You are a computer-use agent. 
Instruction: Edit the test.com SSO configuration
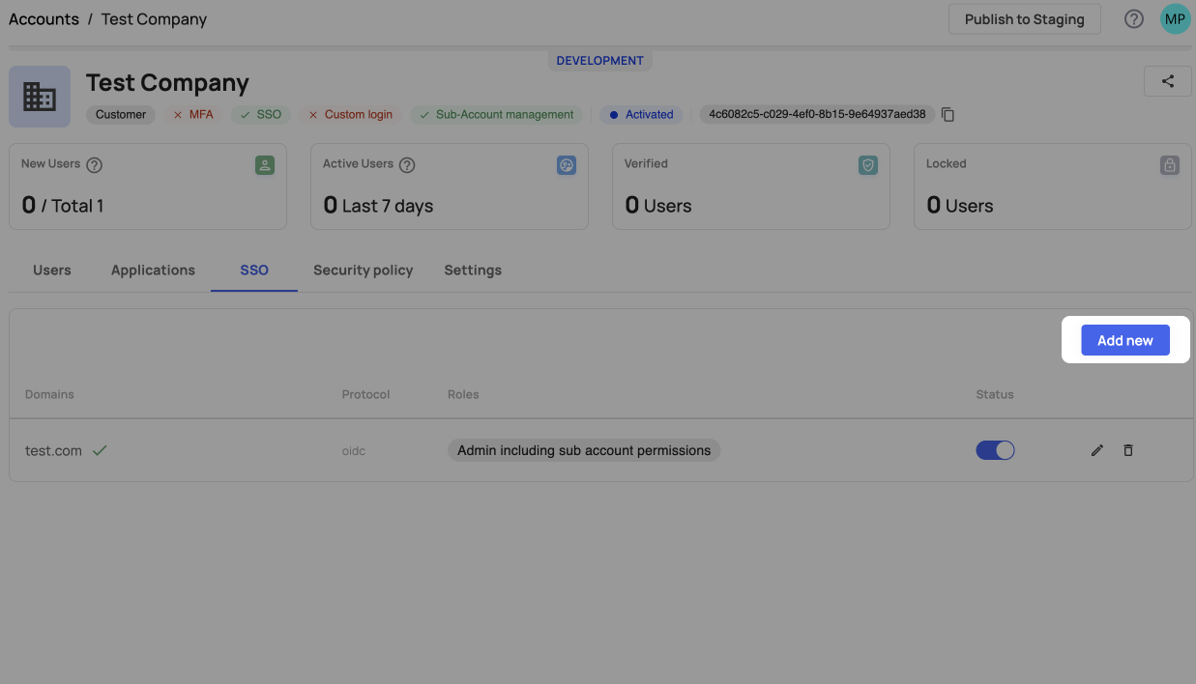pyautogui.click(x=1096, y=450)
